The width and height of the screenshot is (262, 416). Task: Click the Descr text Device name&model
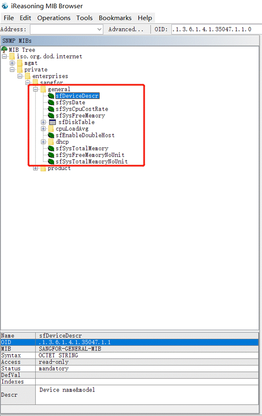pos(67,390)
